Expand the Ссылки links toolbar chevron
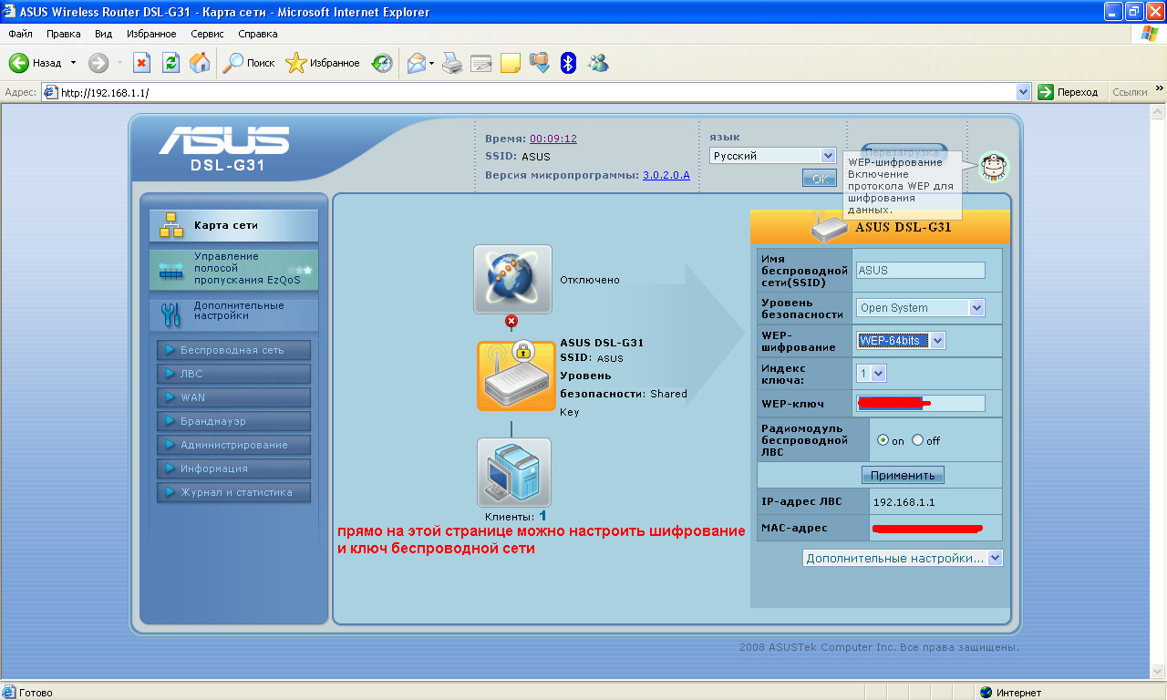Viewport: 1167px width, 700px height. pos(1160,91)
